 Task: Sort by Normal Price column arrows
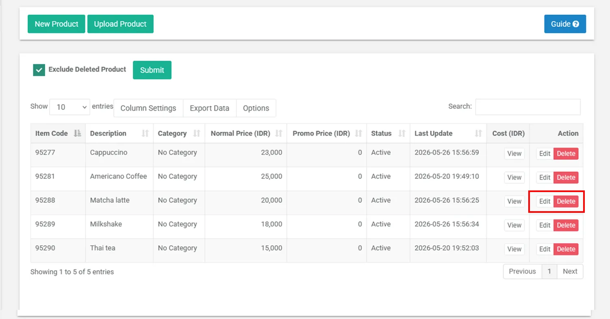coord(279,133)
